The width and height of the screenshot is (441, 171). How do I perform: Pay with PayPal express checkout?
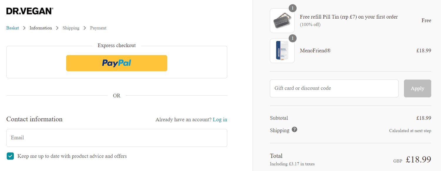tap(117, 63)
